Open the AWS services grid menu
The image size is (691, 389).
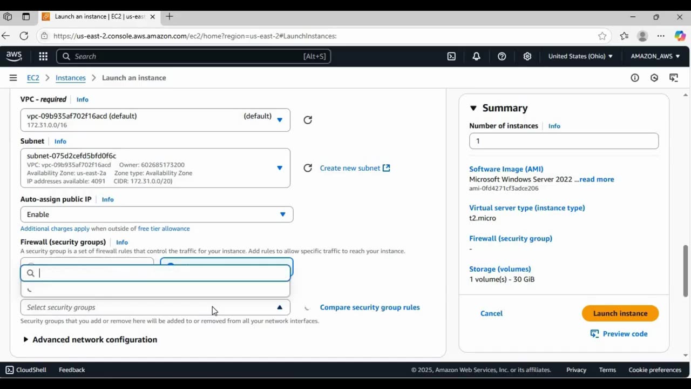[x=43, y=56]
